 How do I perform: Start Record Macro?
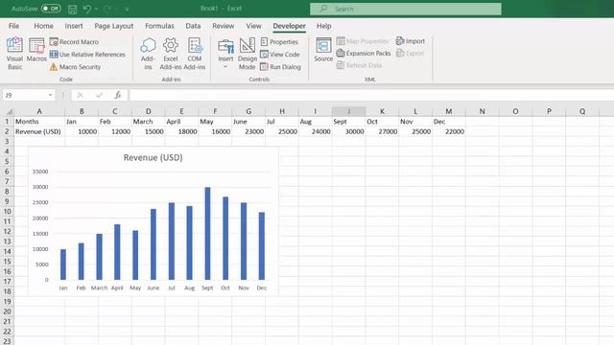pos(75,41)
